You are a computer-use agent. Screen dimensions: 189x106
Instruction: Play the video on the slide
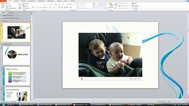pos(82,79)
